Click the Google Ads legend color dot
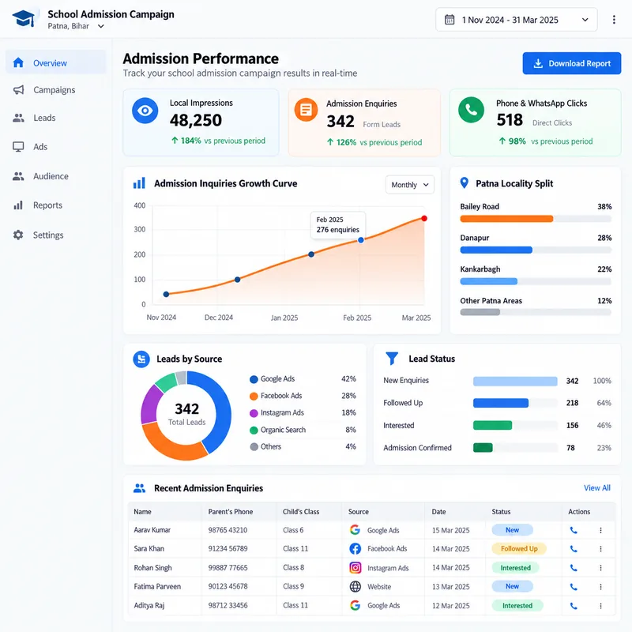 pos(254,379)
